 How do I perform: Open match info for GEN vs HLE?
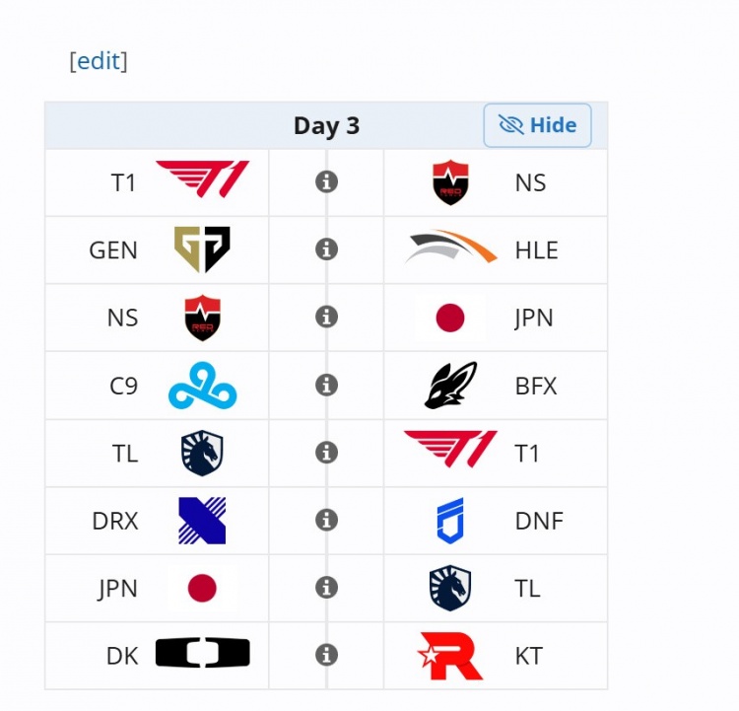[326, 249]
